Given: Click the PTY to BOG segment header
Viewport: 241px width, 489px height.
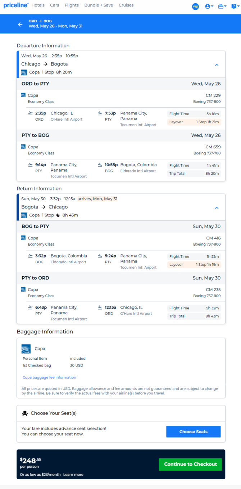Looking at the screenshot, I should click(121, 135).
